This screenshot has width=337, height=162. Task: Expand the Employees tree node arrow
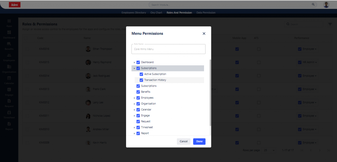click(x=134, y=98)
